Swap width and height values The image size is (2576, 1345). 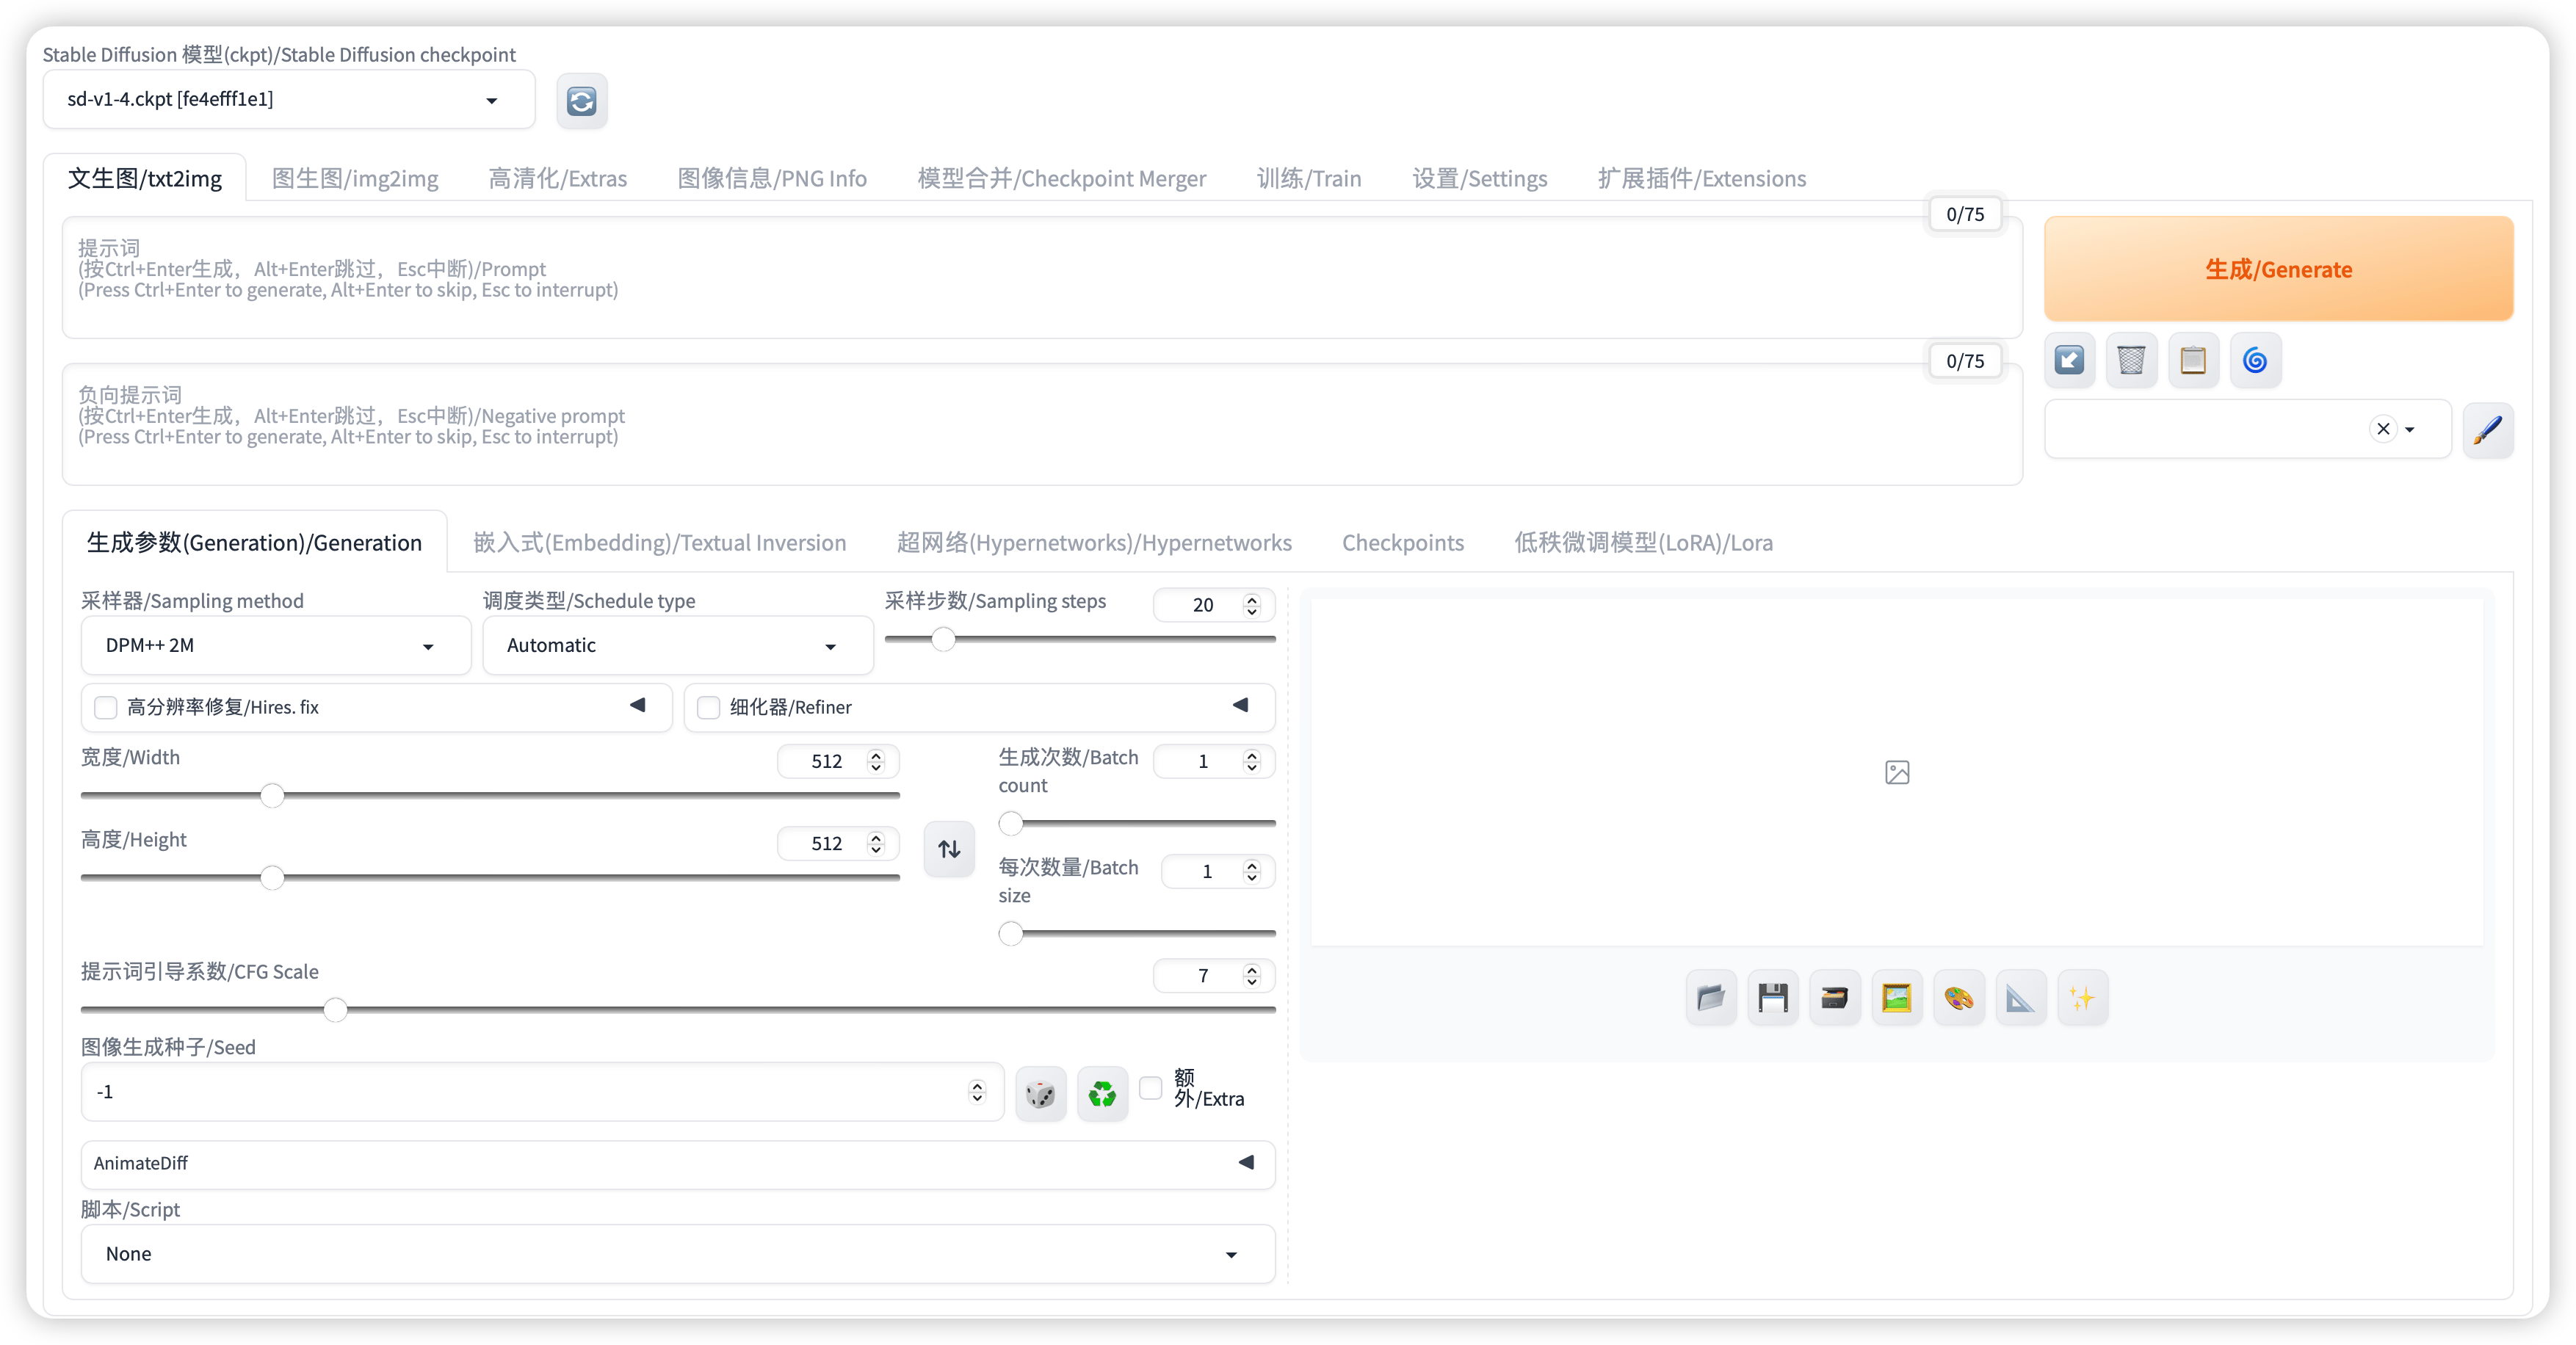pyautogui.click(x=948, y=849)
